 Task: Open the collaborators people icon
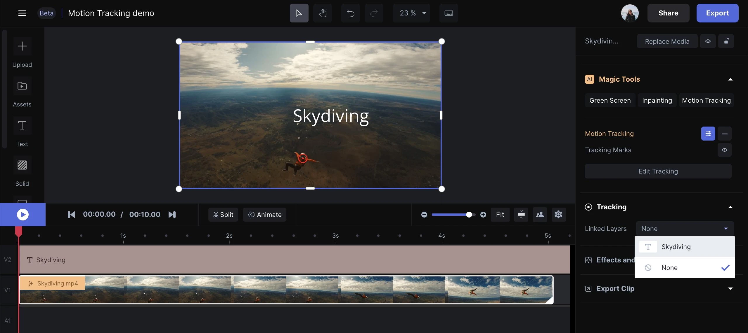[540, 215]
